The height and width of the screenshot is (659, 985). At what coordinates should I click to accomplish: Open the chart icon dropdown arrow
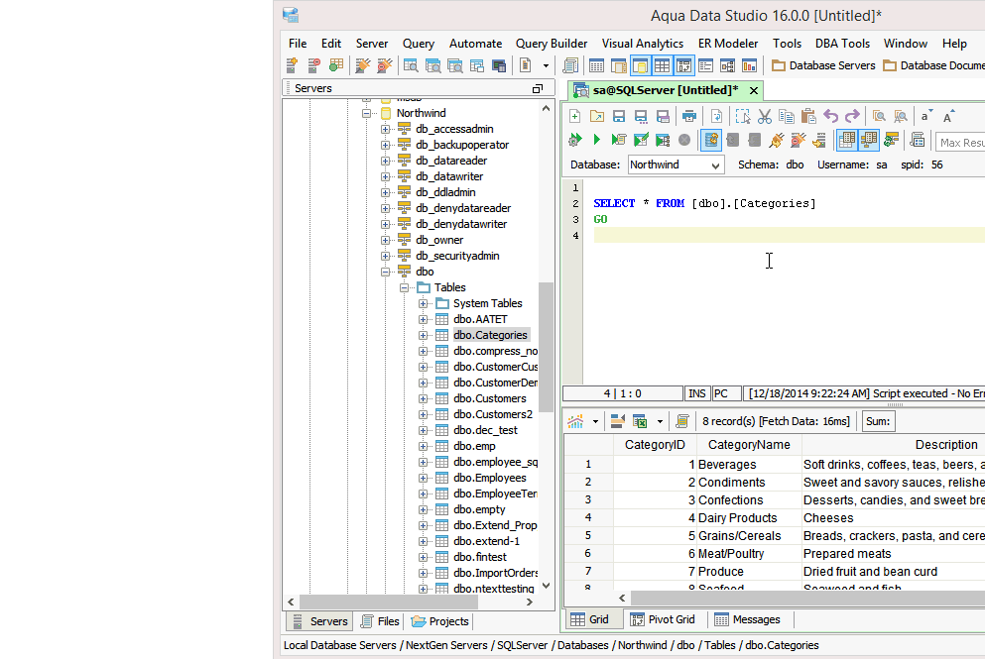(x=595, y=421)
